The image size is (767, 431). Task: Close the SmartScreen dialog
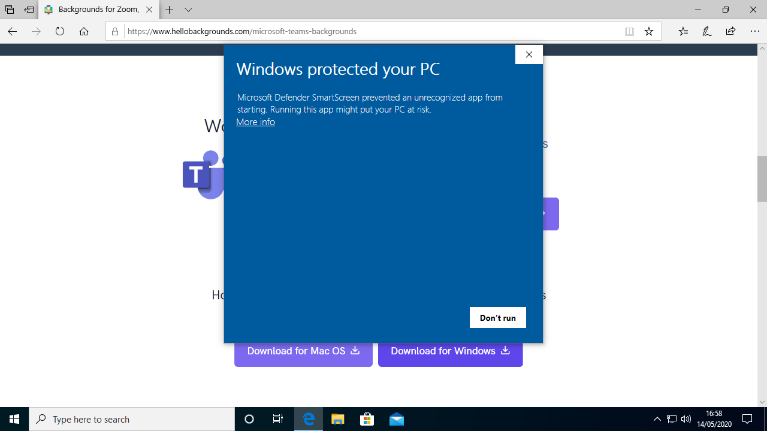tap(529, 54)
